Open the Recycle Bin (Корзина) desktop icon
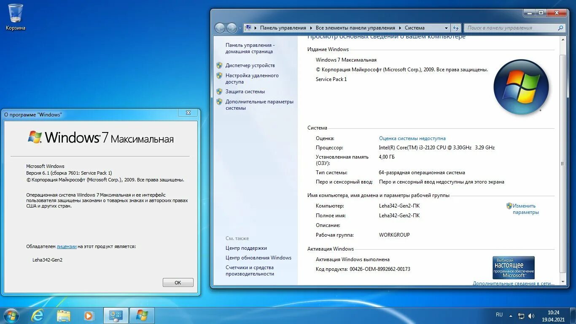The height and width of the screenshot is (324, 576). [16, 17]
